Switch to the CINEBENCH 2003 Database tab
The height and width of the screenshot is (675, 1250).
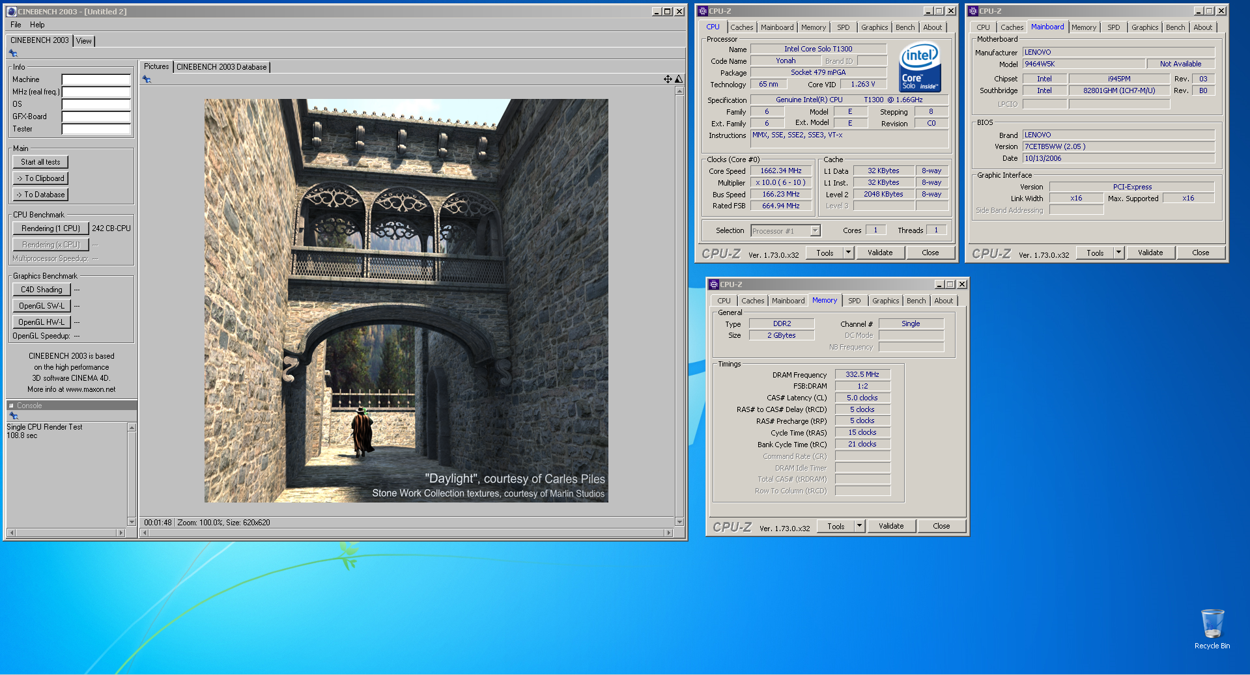pyautogui.click(x=221, y=67)
